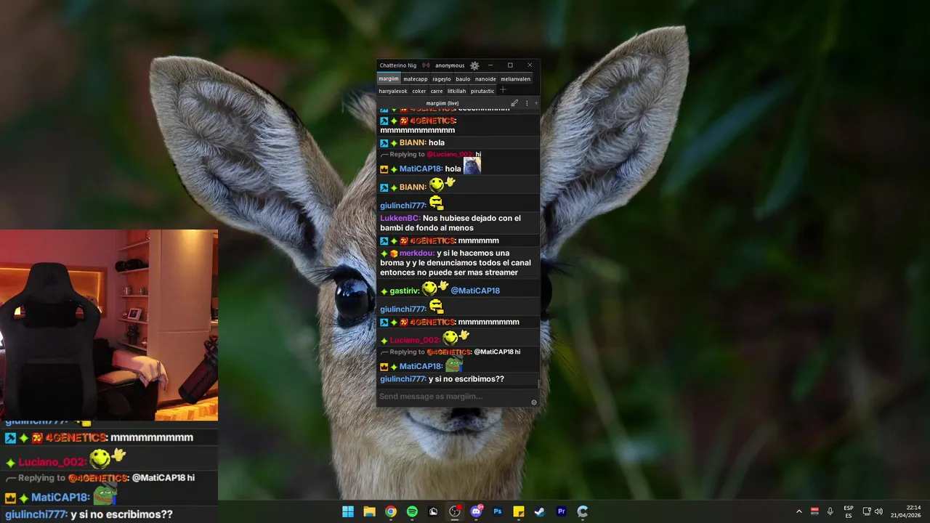The height and width of the screenshot is (523, 930).
Task: Click the margiim (live) split header
Action: [442, 103]
